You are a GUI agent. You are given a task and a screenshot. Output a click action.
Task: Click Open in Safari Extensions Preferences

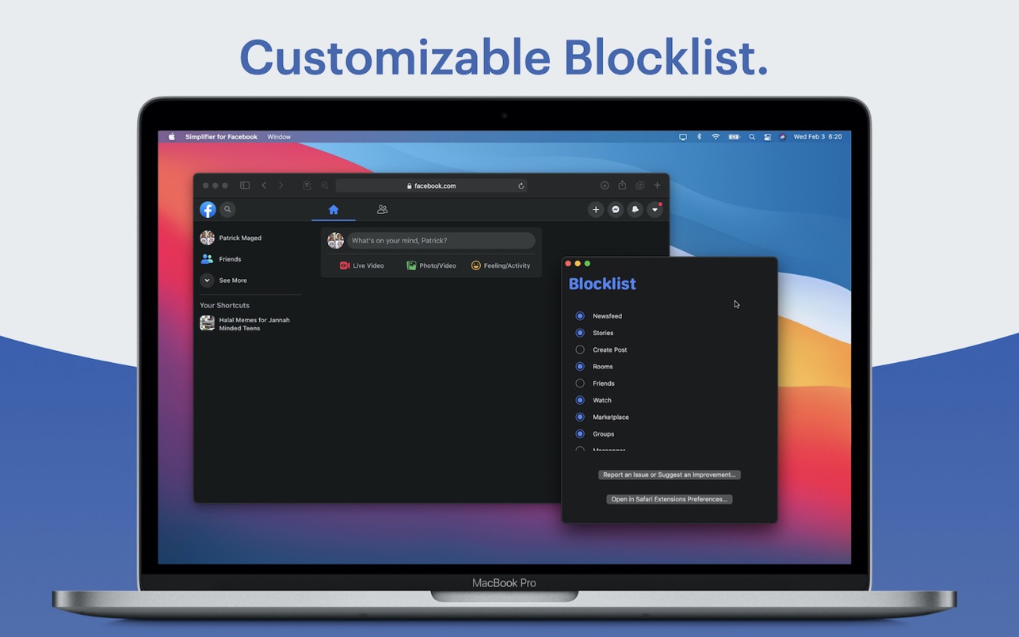[x=670, y=499]
